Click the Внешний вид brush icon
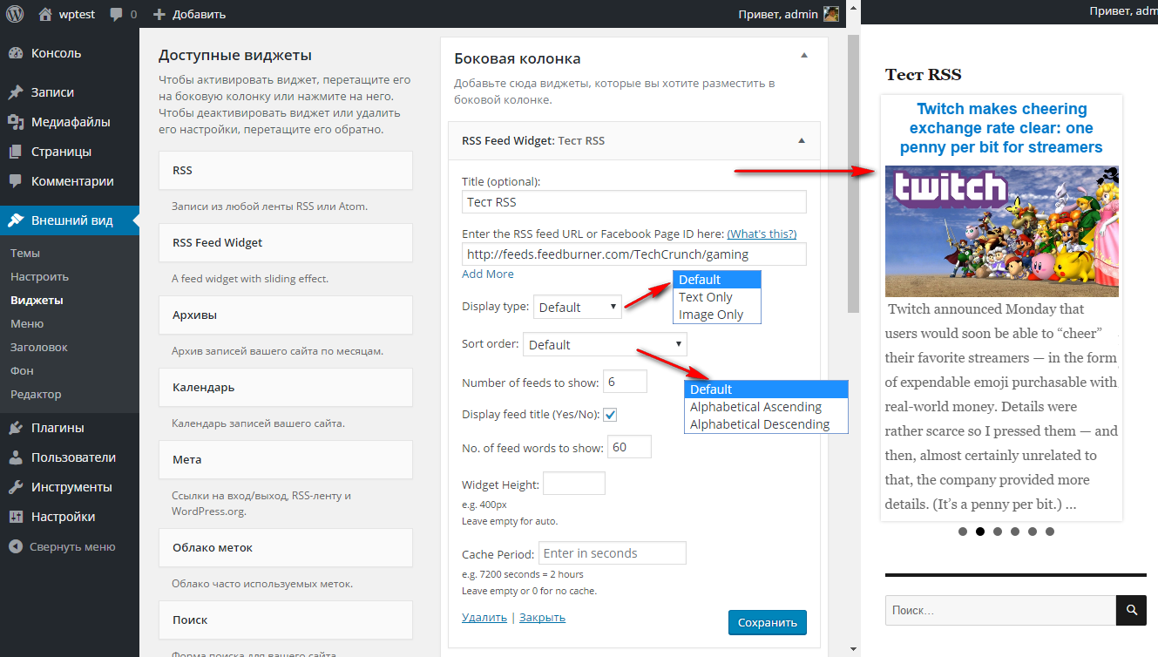1158x657 pixels. [16, 220]
